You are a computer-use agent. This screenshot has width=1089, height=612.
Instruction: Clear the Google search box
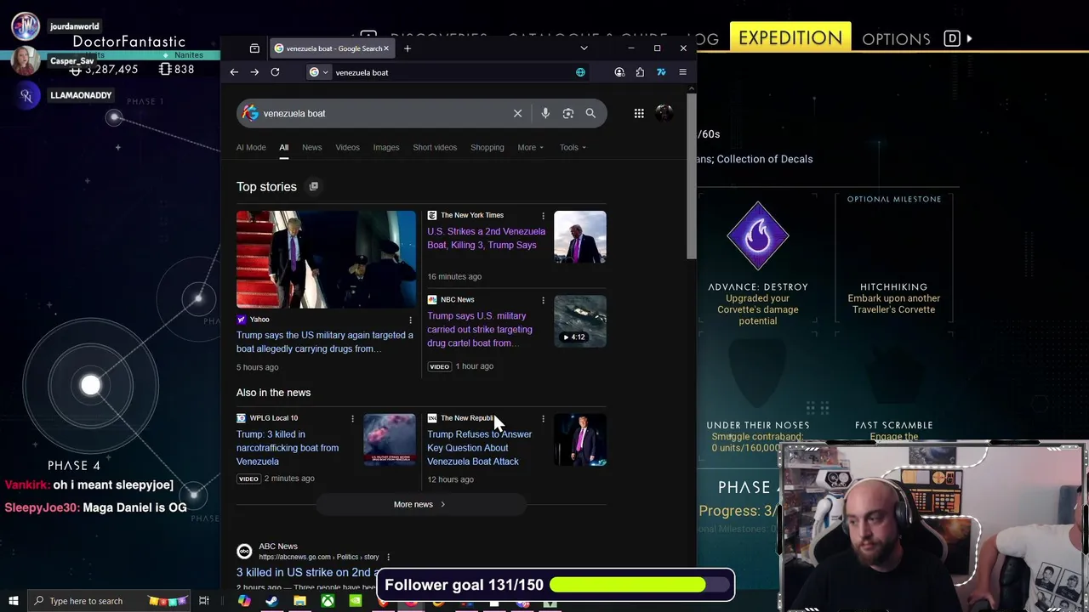point(517,113)
